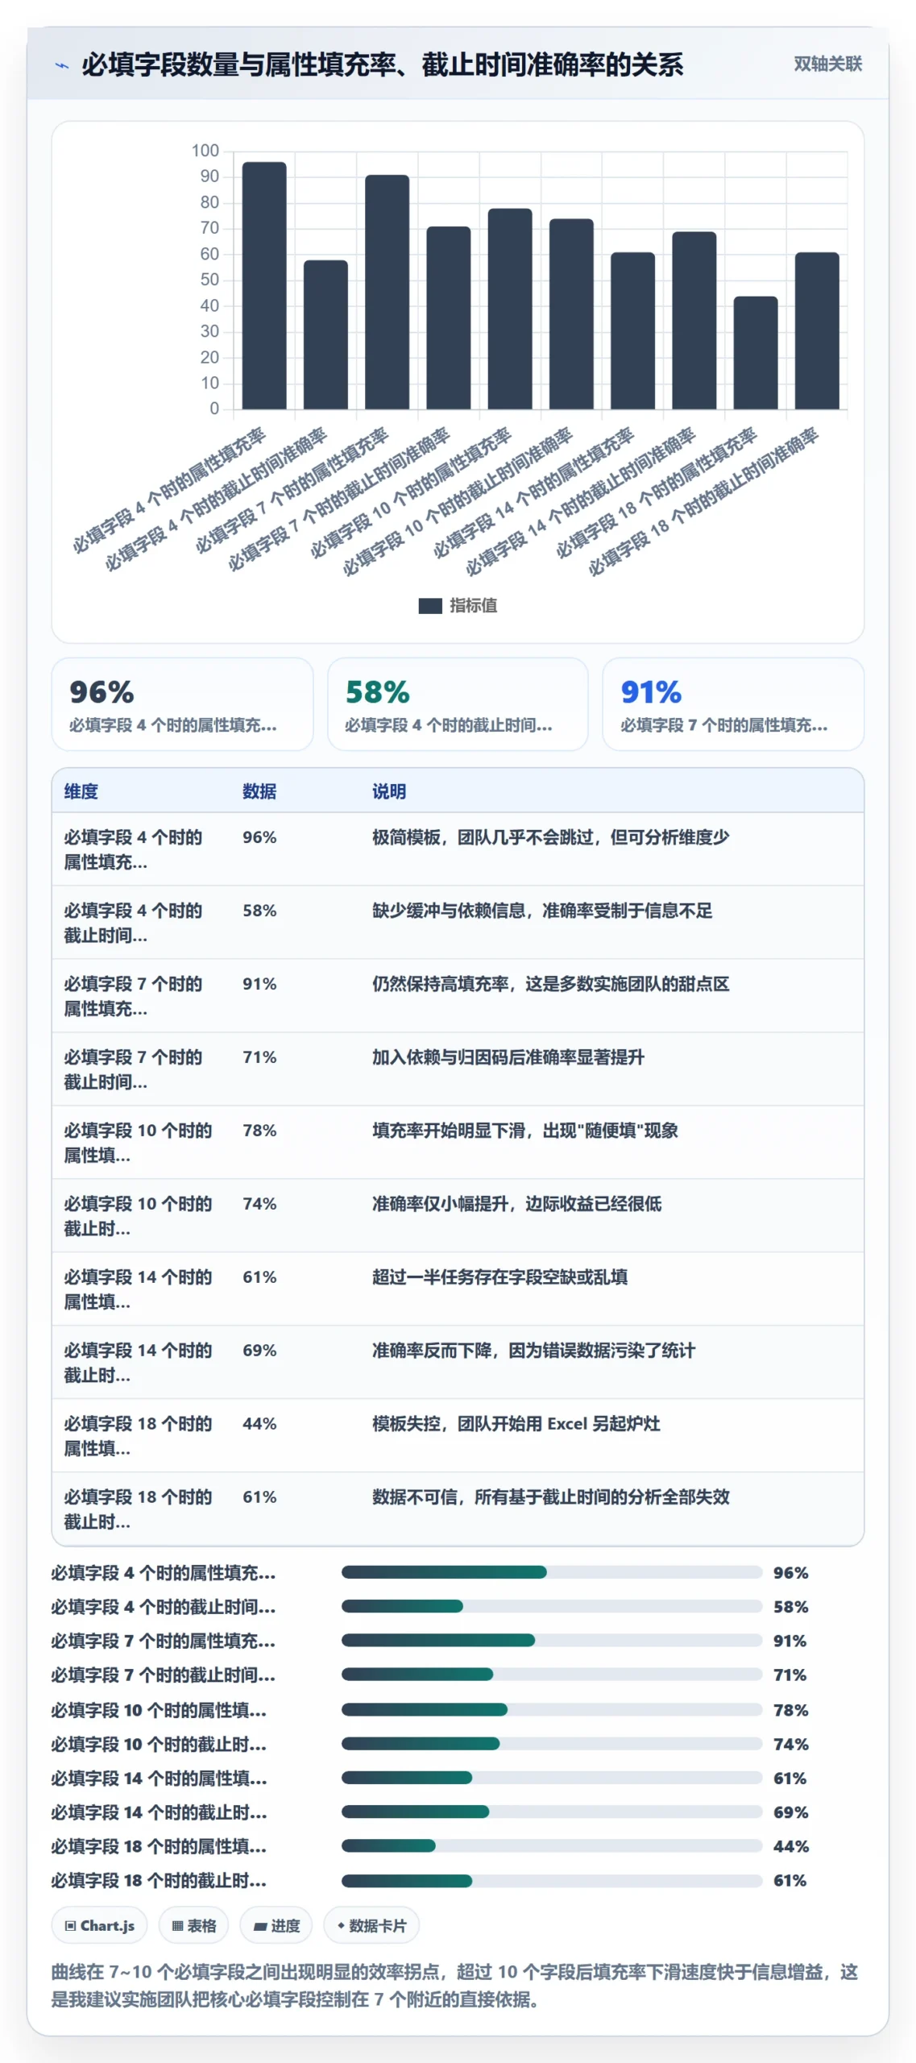Click table cell 超过一半任务存在字段空缺或乱填
The width and height of the screenshot is (916, 2063).
pos(499,1277)
